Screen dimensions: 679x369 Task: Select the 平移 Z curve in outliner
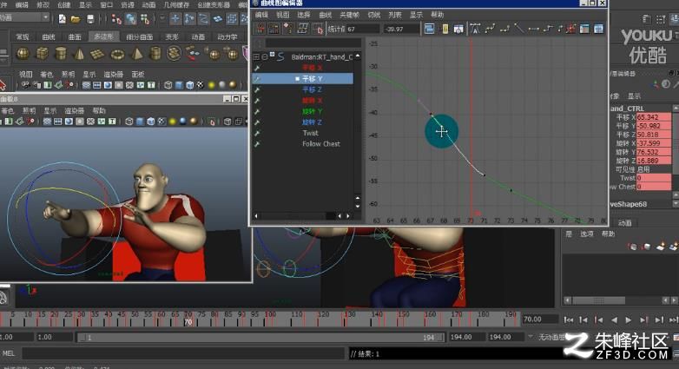tap(312, 89)
